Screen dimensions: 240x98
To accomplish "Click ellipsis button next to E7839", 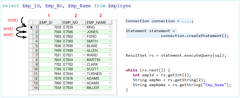I will (x=84, y=27).
